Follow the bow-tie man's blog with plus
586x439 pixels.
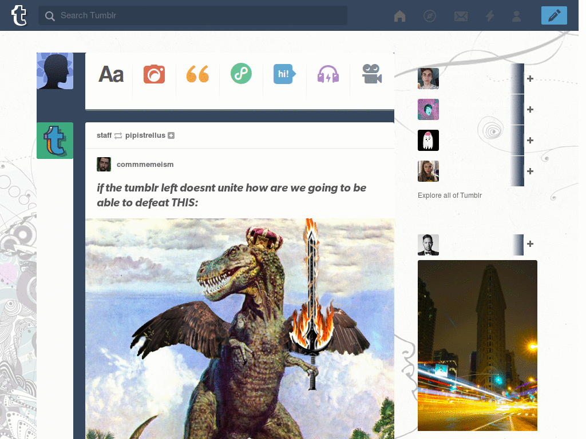[530, 244]
